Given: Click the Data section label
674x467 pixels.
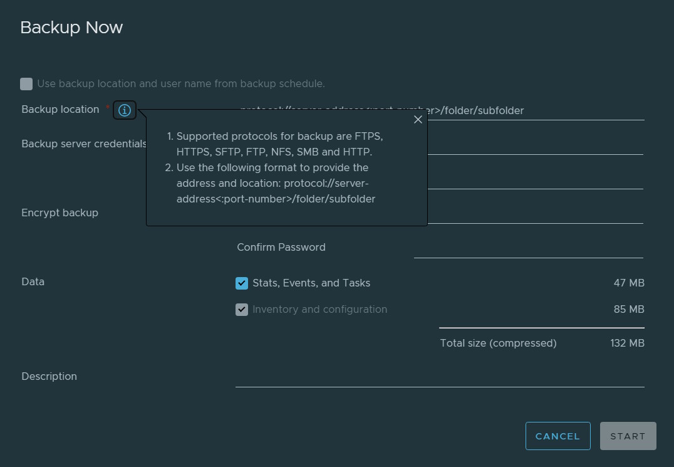Looking at the screenshot, I should point(33,282).
